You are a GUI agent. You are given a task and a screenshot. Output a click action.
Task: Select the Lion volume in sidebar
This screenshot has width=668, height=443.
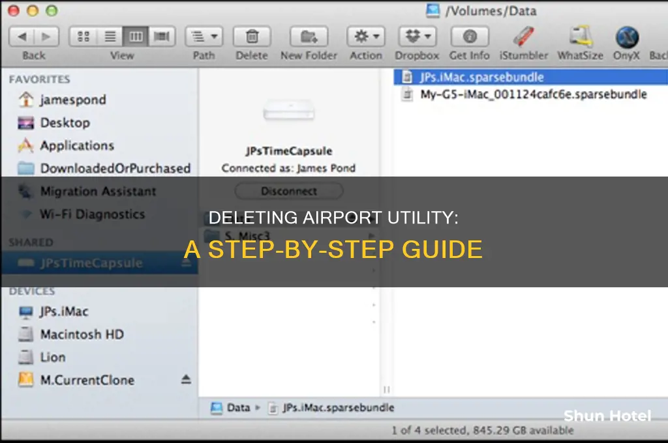42,357
